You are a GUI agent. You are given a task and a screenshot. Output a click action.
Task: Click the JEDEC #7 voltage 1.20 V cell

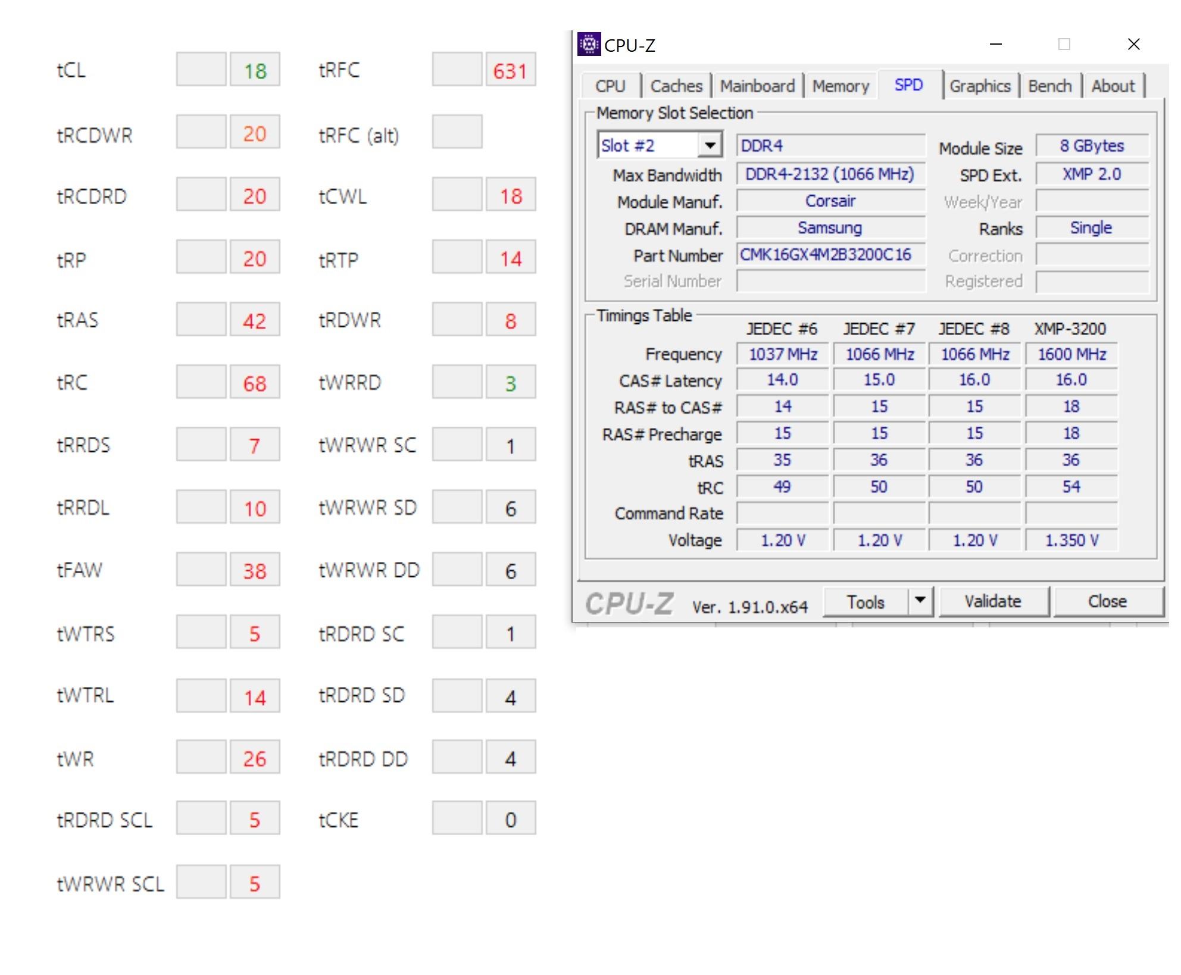coord(879,540)
